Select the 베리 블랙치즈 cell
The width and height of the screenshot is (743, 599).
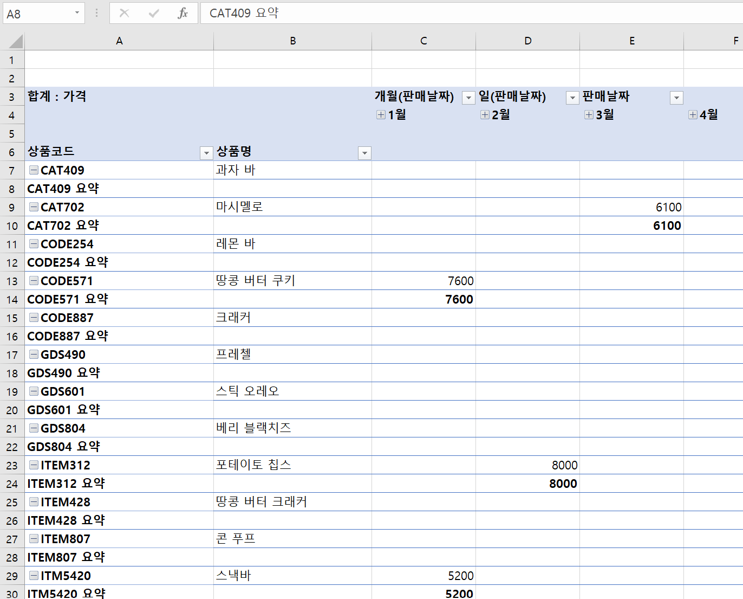tap(292, 428)
